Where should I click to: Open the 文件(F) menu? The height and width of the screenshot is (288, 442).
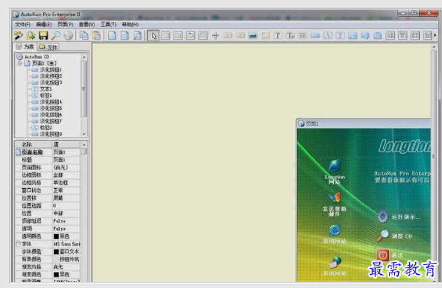(23, 24)
